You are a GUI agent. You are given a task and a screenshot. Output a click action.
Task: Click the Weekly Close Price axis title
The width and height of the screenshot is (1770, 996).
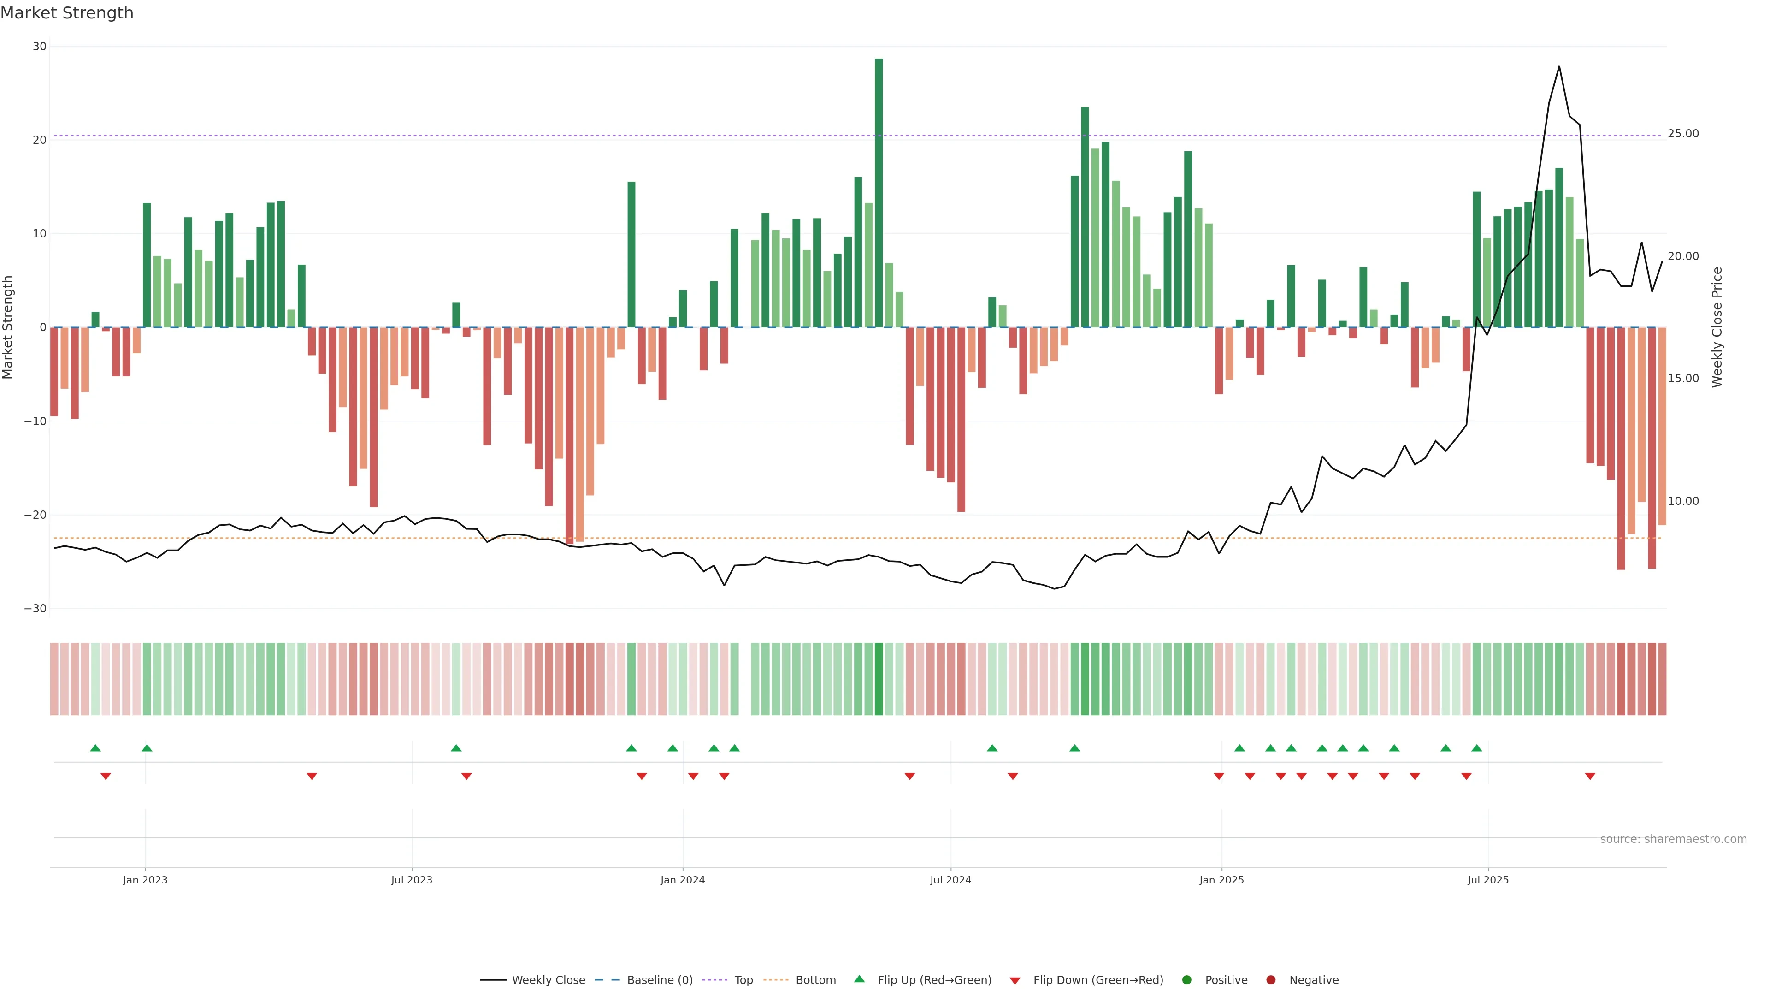1717,327
